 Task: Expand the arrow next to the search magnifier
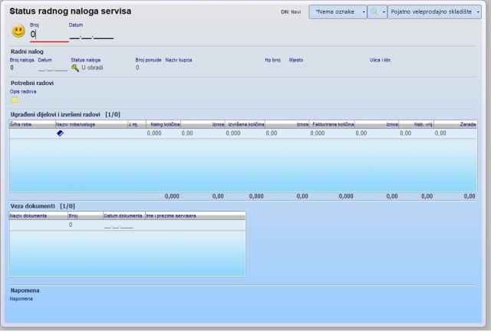[383, 12]
